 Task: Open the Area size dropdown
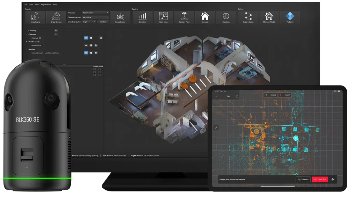coord(96,13)
